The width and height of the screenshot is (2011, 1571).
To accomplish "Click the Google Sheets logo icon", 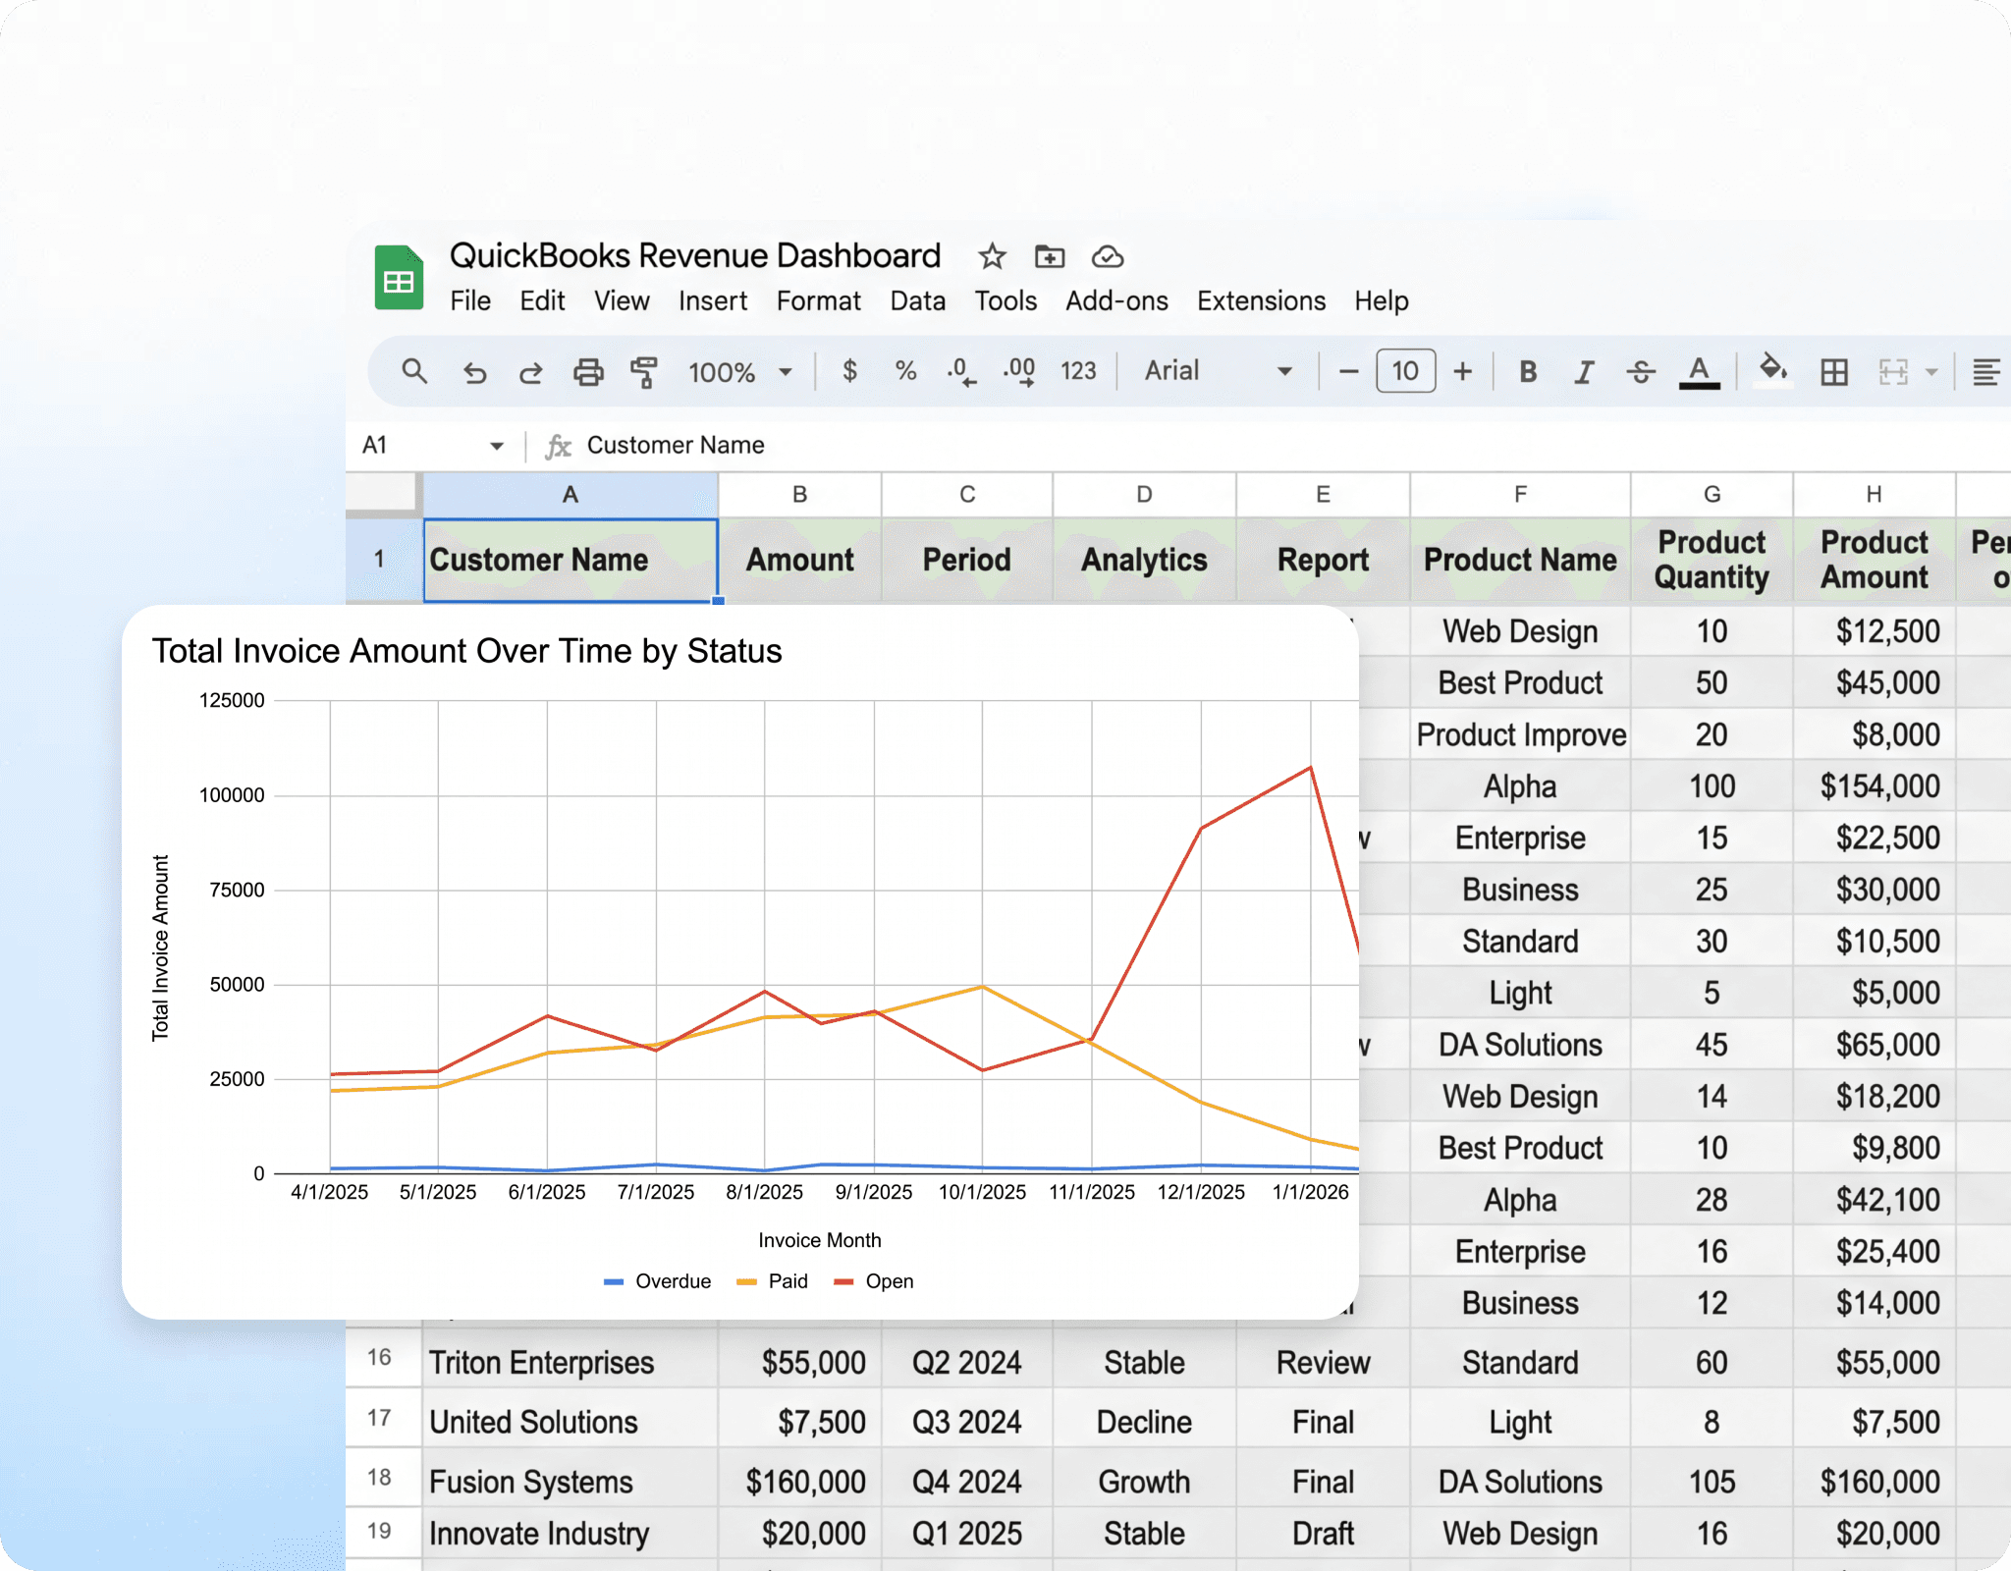I will point(399,278).
